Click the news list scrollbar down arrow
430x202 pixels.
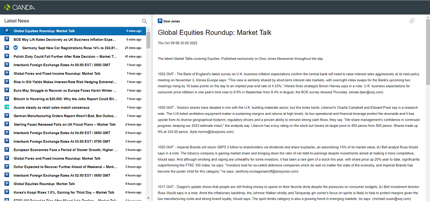148,198
